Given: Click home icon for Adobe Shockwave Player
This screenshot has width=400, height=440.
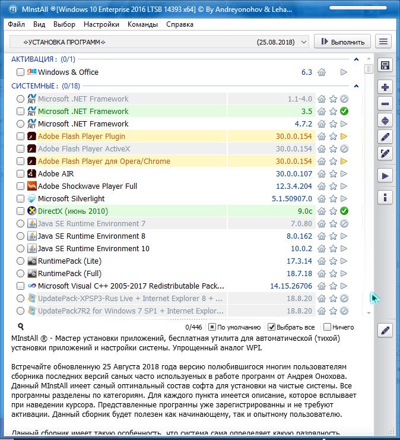Looking at the screenshot, I should pyautogui.click(x=322, y=186).
